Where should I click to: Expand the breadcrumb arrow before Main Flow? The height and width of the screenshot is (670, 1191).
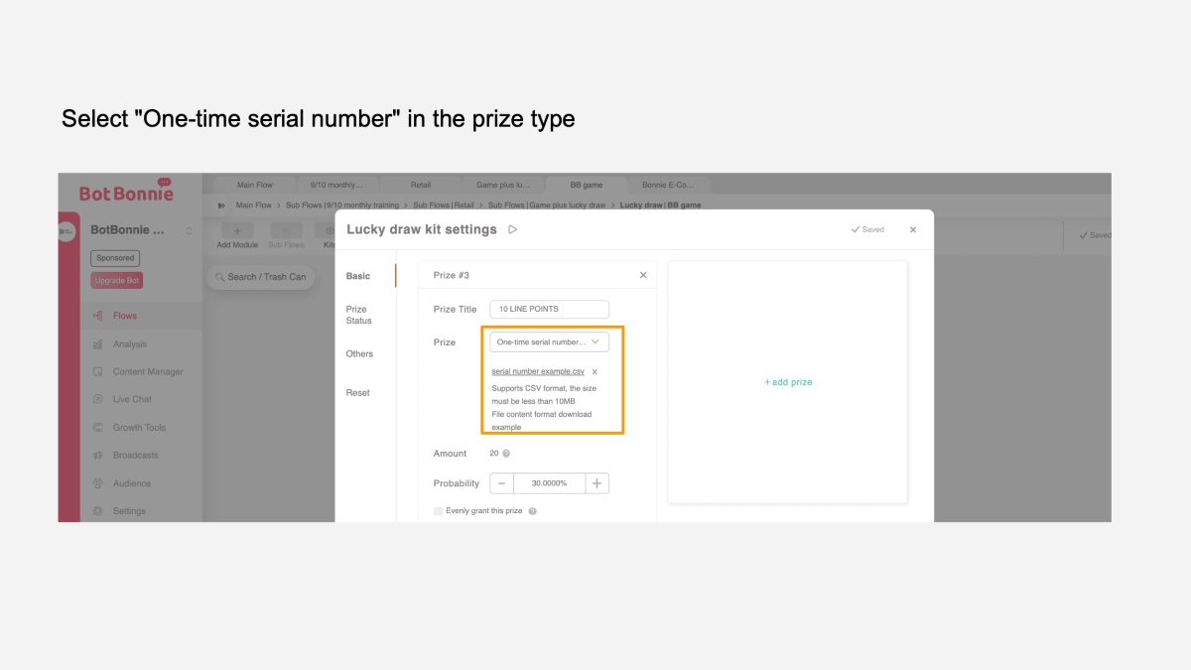221,205
